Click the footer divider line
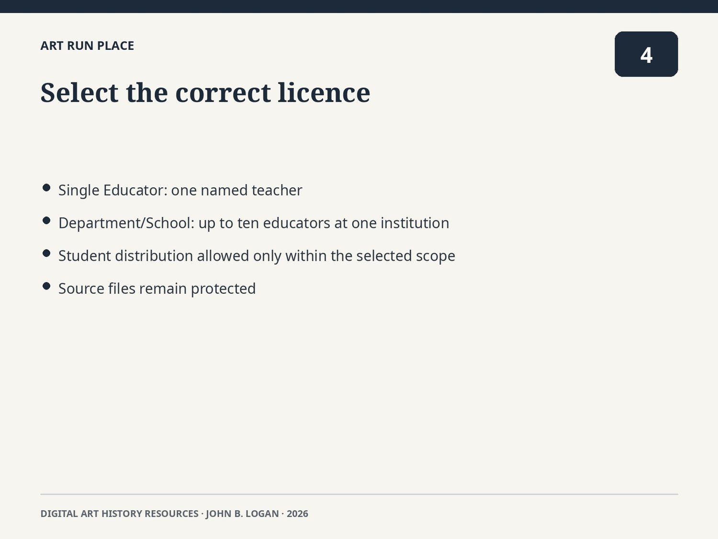The width and height of the screenshot is (718, 539). point(359,494)
